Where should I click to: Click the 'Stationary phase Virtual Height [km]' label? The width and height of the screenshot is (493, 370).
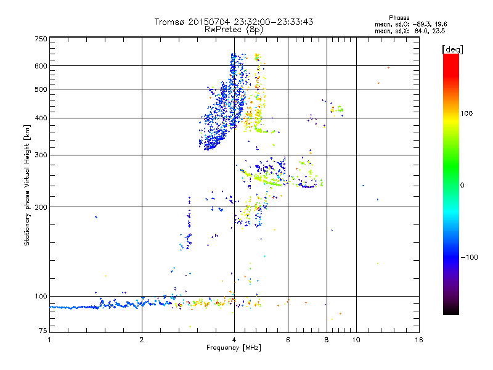point(27,185)
